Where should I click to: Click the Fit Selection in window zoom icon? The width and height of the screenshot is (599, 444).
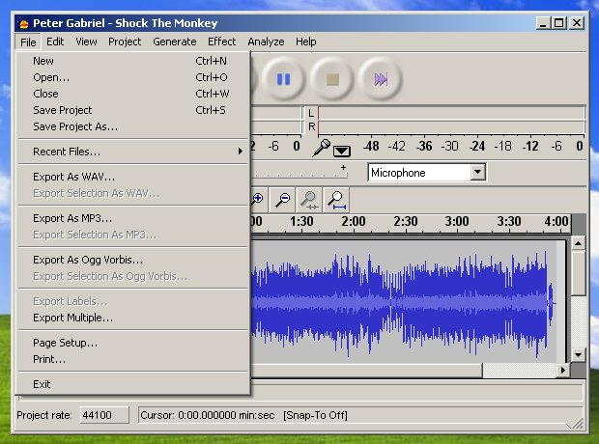click(x=309, y=200)
